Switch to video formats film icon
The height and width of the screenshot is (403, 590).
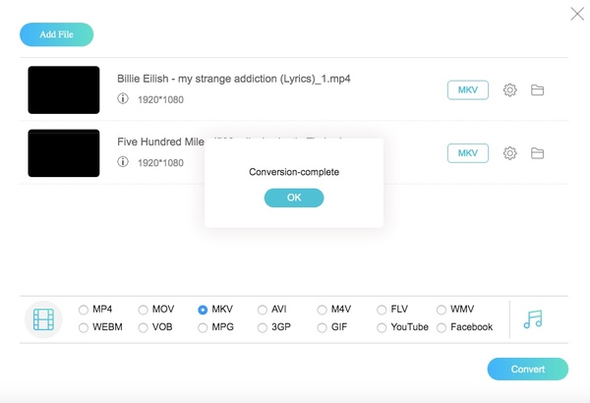[x=43, y=319]
